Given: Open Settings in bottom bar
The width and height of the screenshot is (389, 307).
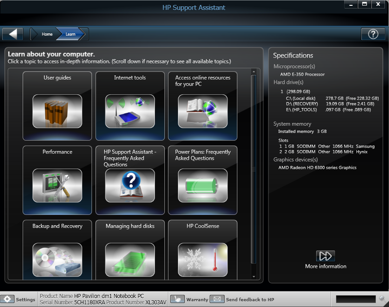Looking at the screenshot, I should coord(18,299).
